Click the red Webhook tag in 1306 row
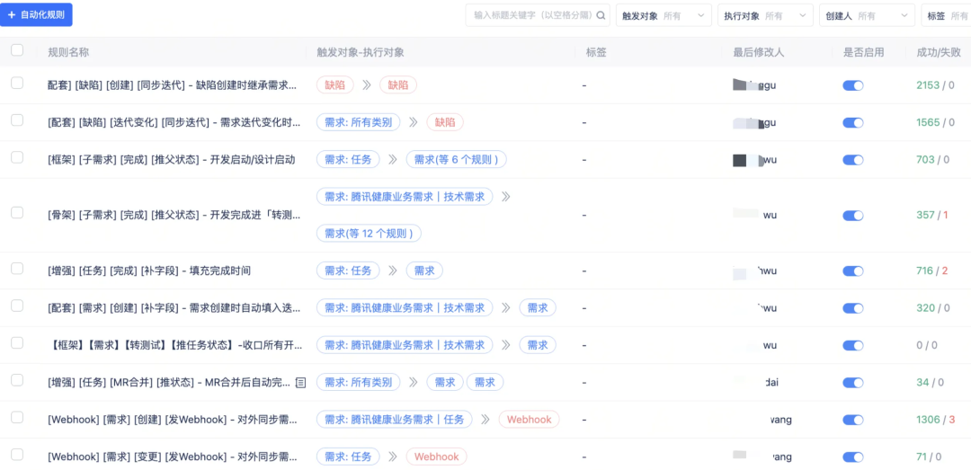Viewport: 971px width, 470px height. 529,419
